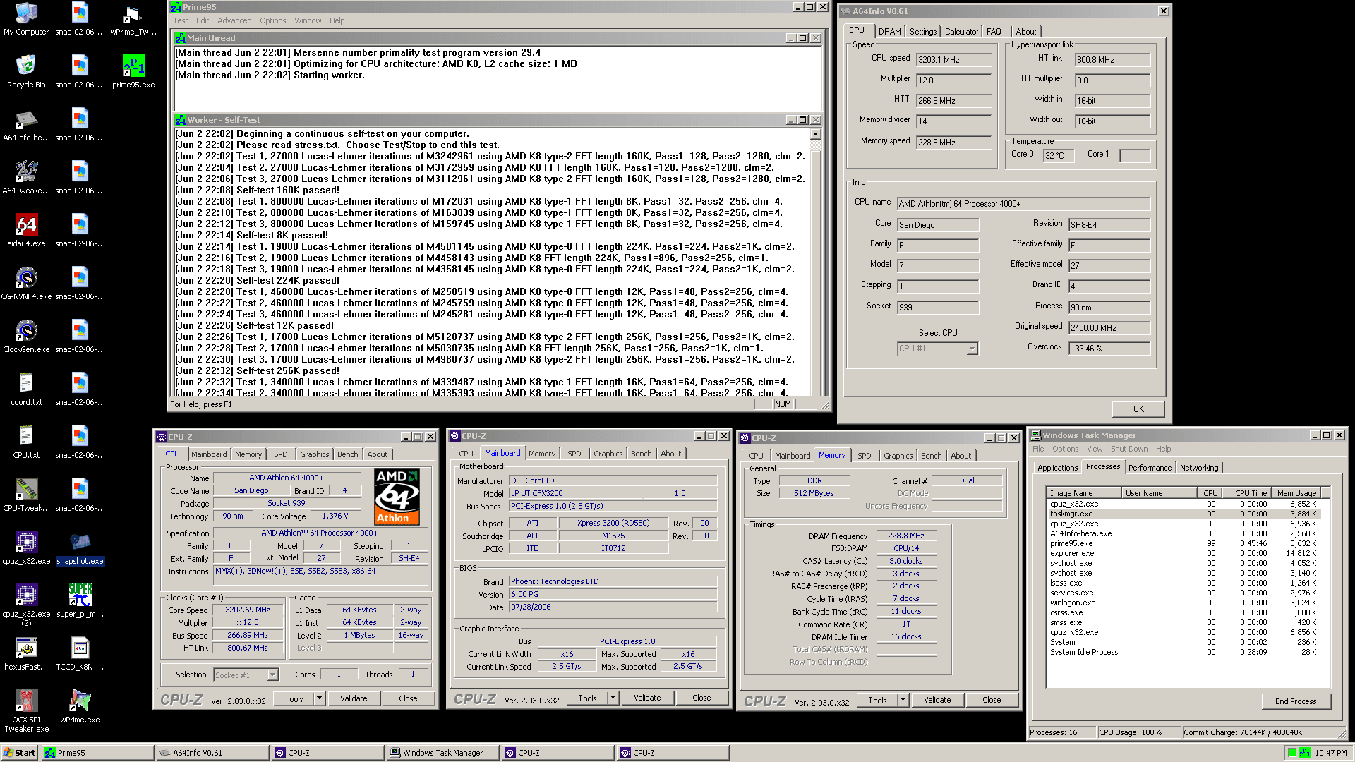Open Prime95 Test menu

(181, 20)
